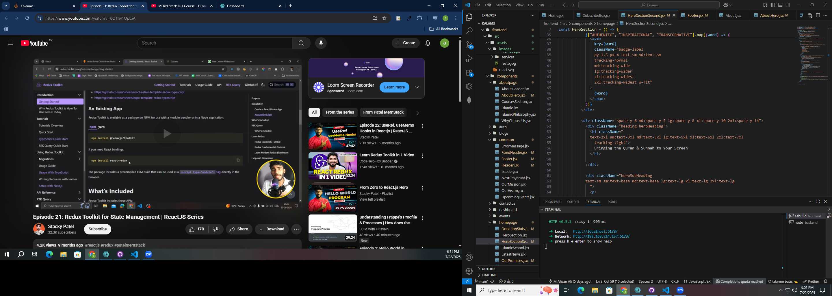Image resolution: width=832 pixels, height=296 pixels.
Task: Open the localhost:5173 link in terminal
Action: pos(595,231)
